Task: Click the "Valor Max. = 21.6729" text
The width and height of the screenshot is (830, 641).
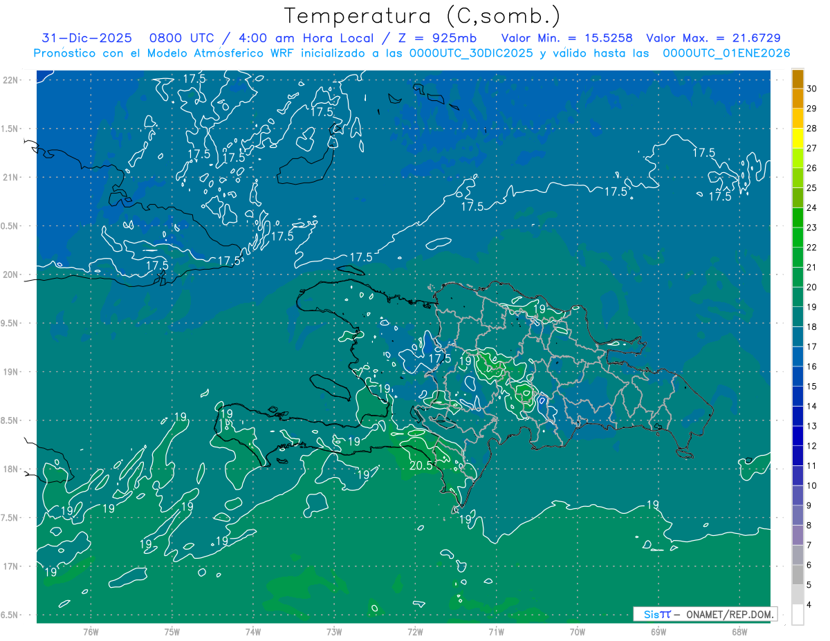Action: [713, 38]
